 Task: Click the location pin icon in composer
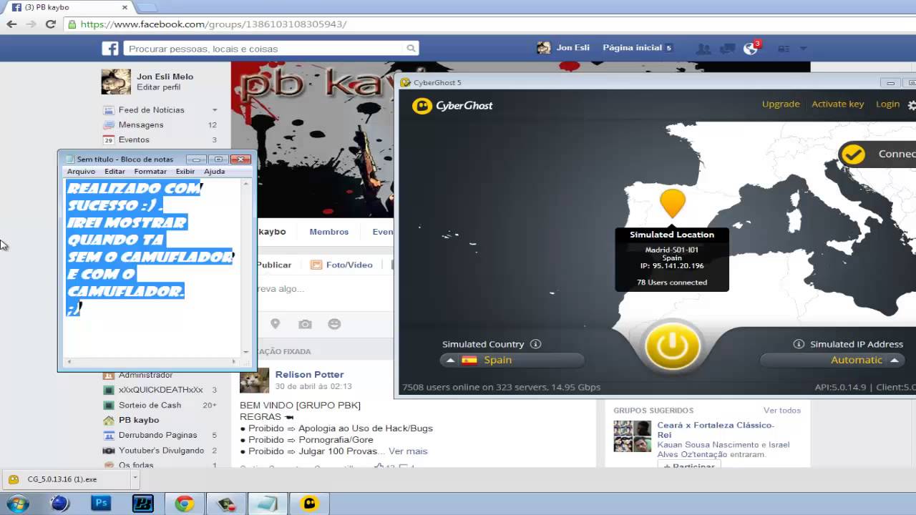(275, 324)
